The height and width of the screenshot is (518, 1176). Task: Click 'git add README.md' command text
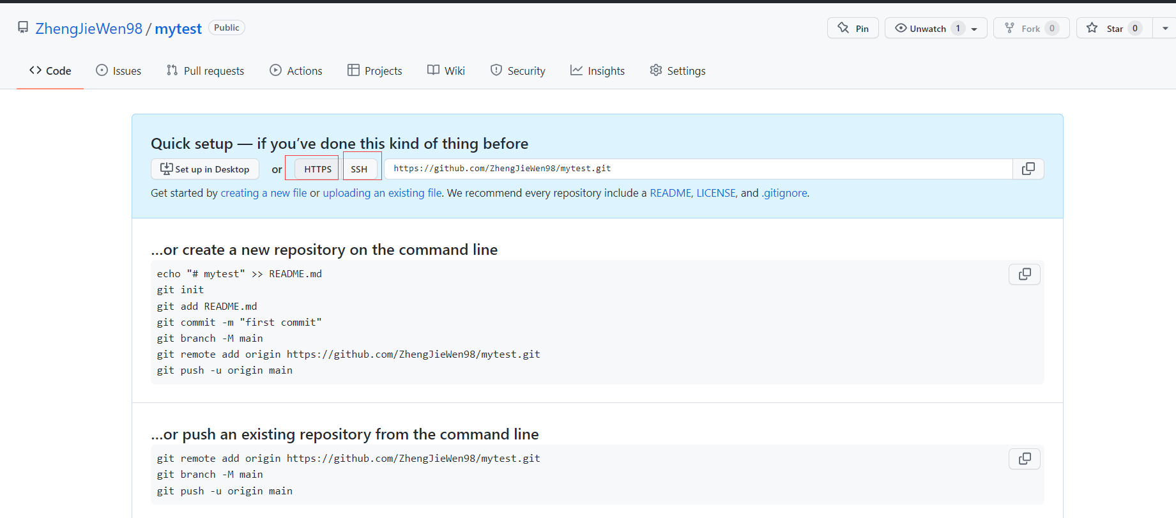point(207,307)
